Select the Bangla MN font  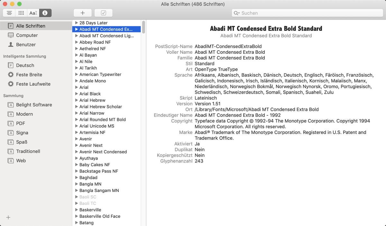tap(106, 184)
